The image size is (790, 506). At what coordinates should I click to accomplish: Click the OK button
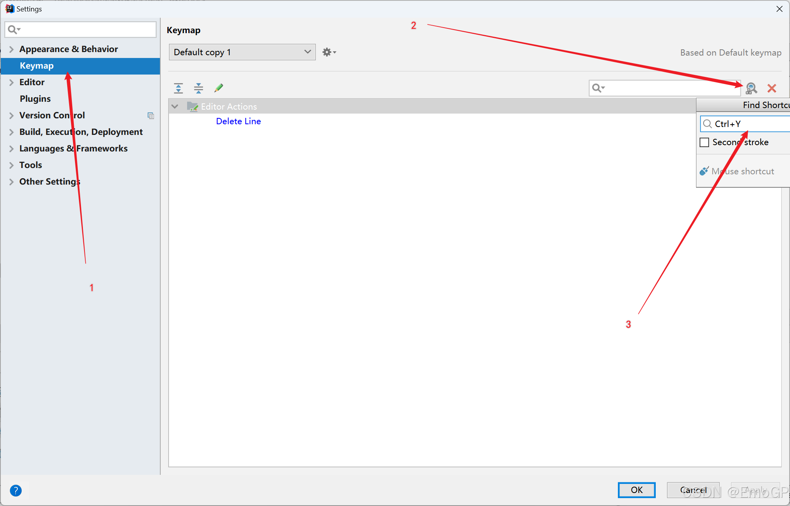pos(636,490)
